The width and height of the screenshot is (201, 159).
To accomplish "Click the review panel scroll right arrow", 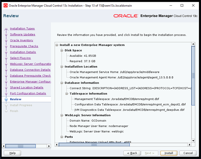I will click(x=189, y=145).
